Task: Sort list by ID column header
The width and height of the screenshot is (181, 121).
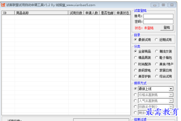Action: click(8, 13)
